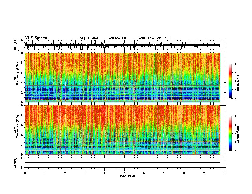252x194 pixels.
Task: Click the "-3" label on ch.1 colorbar
Action: click(235, 64)
